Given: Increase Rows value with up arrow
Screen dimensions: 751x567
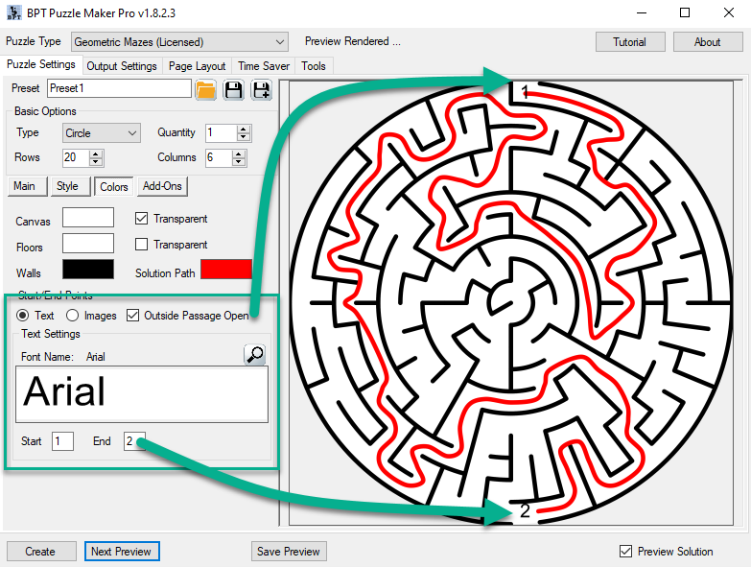Looking at the screenshot, I should (95, 154).
